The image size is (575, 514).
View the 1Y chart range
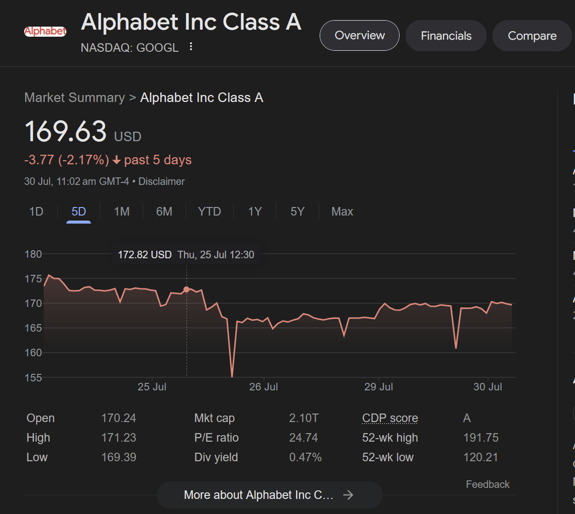255,212
